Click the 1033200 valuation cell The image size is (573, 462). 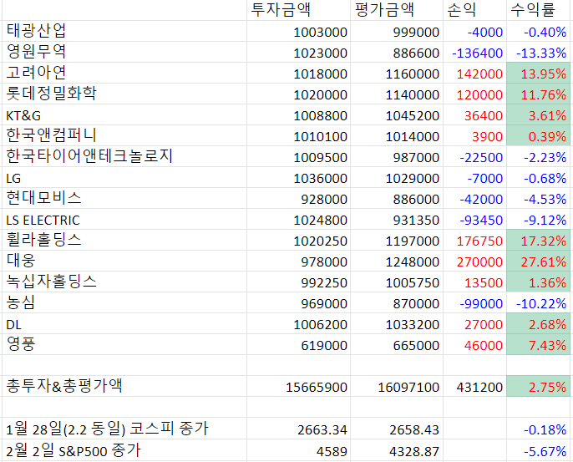[x=397, y=323]
